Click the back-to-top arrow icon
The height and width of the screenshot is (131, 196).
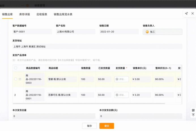[193, 115]
